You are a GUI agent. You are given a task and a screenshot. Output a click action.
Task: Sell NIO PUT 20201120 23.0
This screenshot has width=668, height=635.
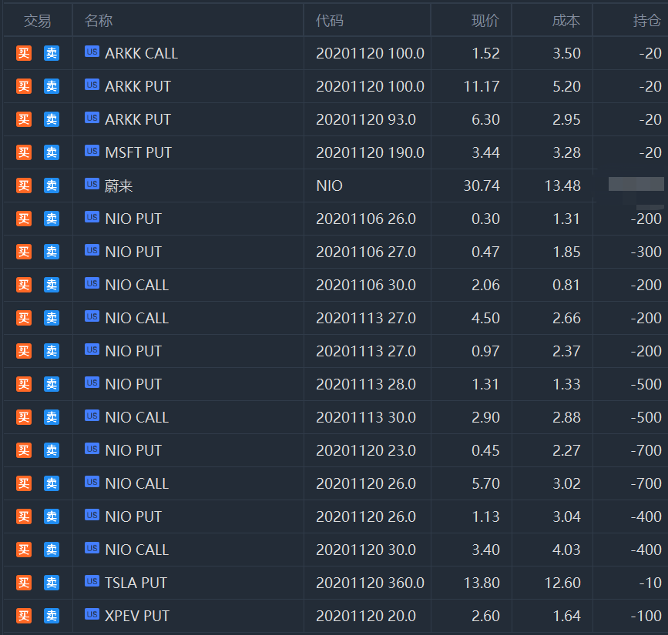[x=52, y=450]
